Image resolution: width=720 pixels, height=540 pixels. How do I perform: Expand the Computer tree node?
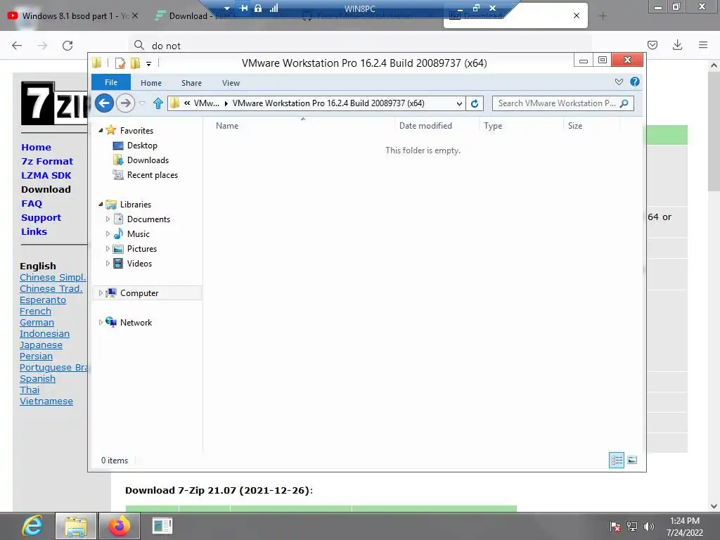tap(101, 293)
